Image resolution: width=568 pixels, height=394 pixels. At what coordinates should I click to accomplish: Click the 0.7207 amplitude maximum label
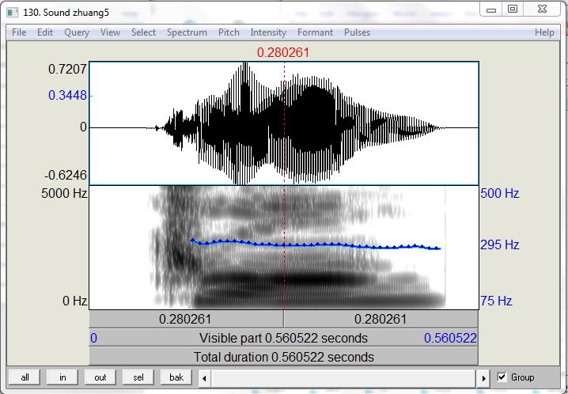[x=68, y=69]
